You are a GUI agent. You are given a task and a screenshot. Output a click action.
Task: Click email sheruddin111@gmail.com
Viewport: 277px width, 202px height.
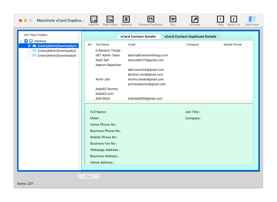(146, 60)
